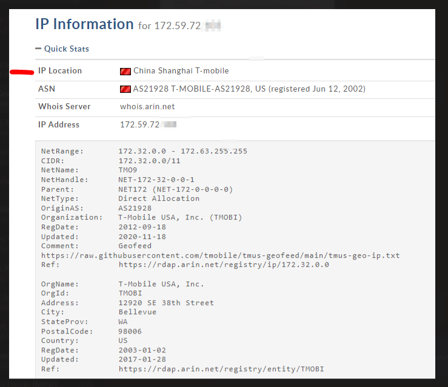The height and width of the screenshot is (387, 448).
Task: Click the red marker beside IP Location
Action: pos(22,72)
